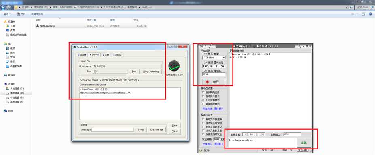Open 最近访问的位置 in sidebar
The image size is (375, 155).
click(17, 35)
